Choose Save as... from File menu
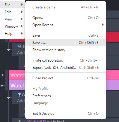The height and width of the screenshot is (122, 119). pos(66,43)
